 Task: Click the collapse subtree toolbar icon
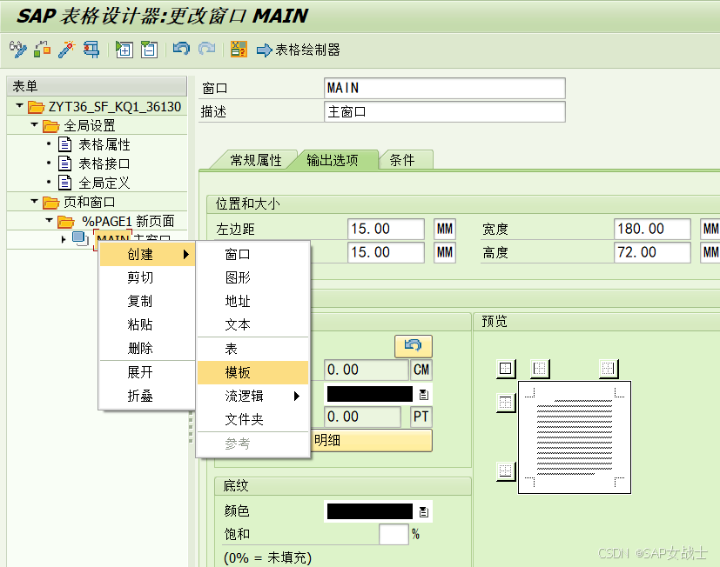click(x=149, y=49)
